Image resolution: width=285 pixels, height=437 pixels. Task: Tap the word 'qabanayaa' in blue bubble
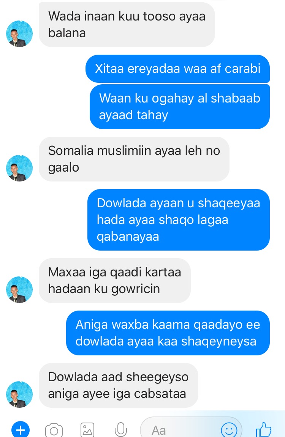[128, 236]
